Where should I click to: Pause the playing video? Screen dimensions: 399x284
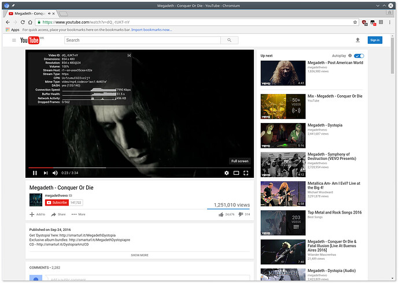(x=35, y=173)
